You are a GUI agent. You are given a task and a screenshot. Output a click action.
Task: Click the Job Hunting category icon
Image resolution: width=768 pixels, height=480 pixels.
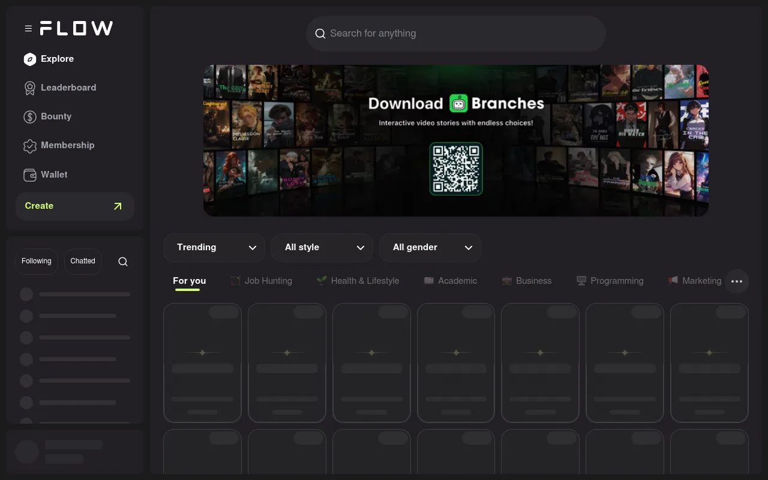click(x=235, y=281)
